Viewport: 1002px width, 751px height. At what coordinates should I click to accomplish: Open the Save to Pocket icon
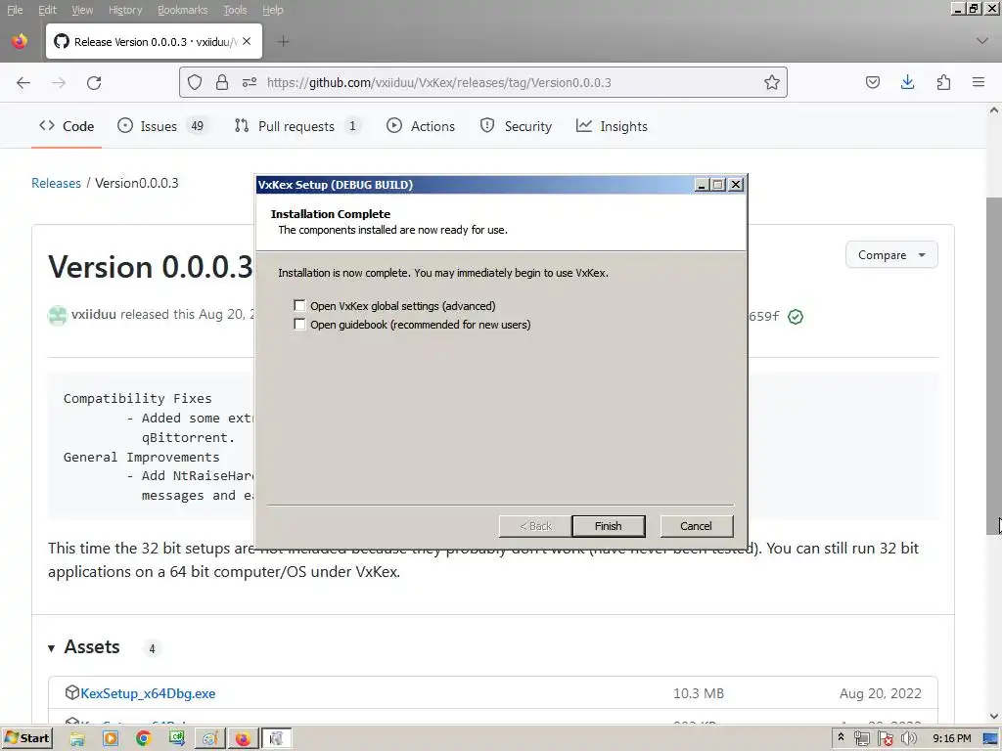click(872, 82)
